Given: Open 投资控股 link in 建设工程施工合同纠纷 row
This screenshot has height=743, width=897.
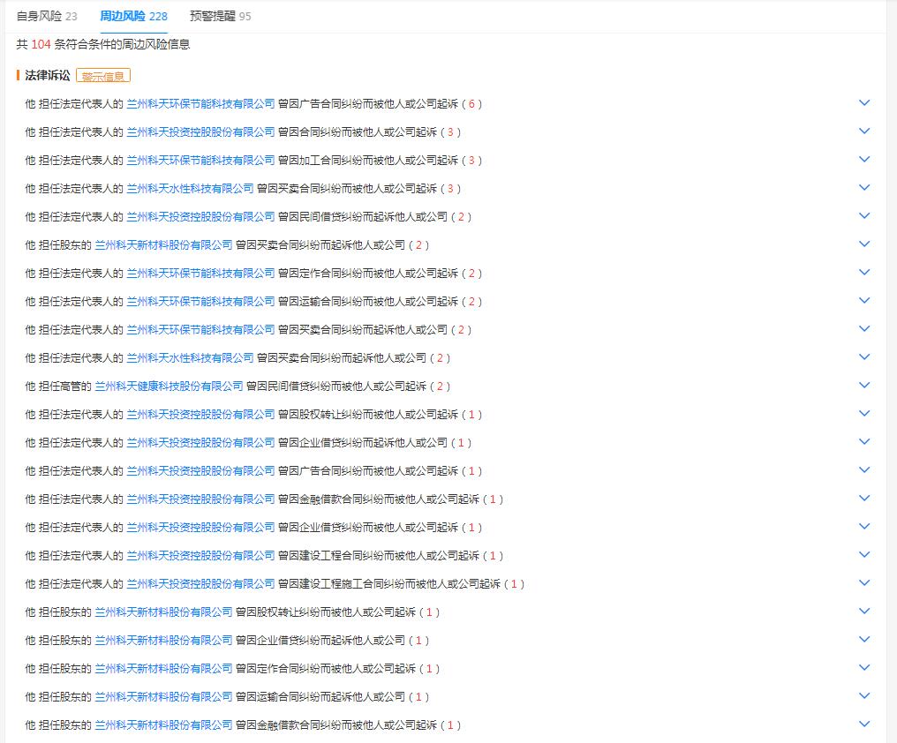Looking at the screenshot, I should [x=200, y=584].
